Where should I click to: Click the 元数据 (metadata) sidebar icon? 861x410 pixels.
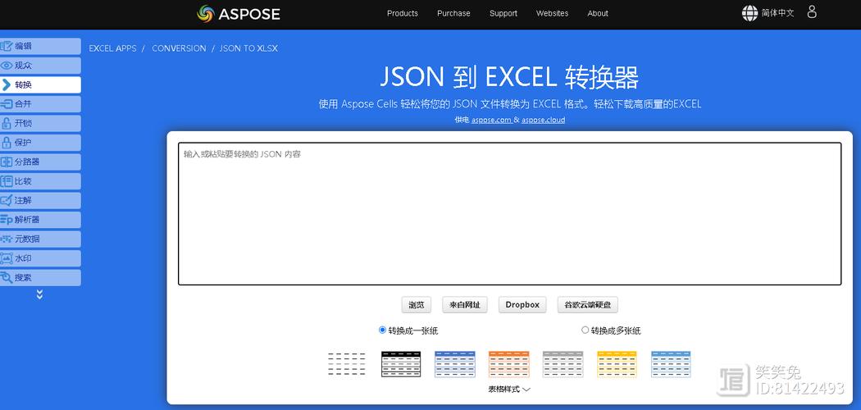click(x=7, y=239)
